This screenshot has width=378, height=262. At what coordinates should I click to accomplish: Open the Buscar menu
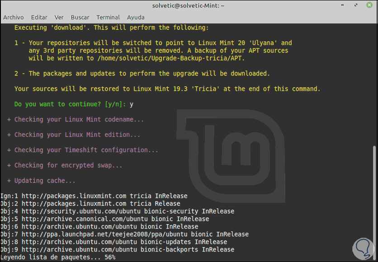(x=80, y=17)
